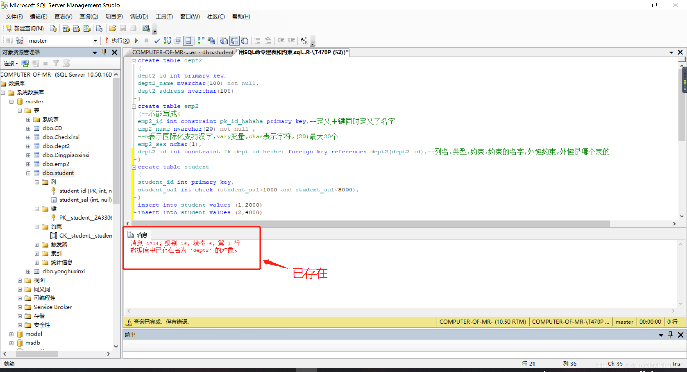
Task: Comment out the selected lines
Action: click(x=258, y=41)
